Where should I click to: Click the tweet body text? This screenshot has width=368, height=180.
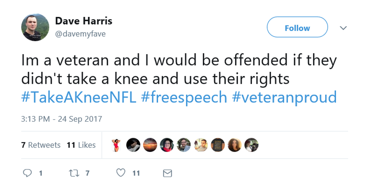coord(179,69)
